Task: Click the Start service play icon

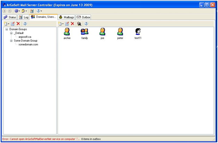Action: pyautogui.click(x=4, y=11)
